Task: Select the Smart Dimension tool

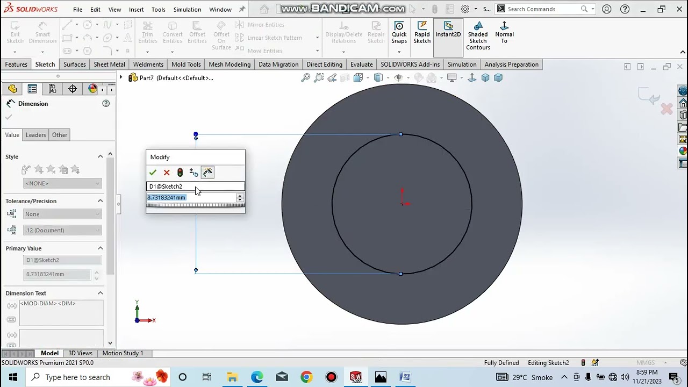Action: point(42,33)
